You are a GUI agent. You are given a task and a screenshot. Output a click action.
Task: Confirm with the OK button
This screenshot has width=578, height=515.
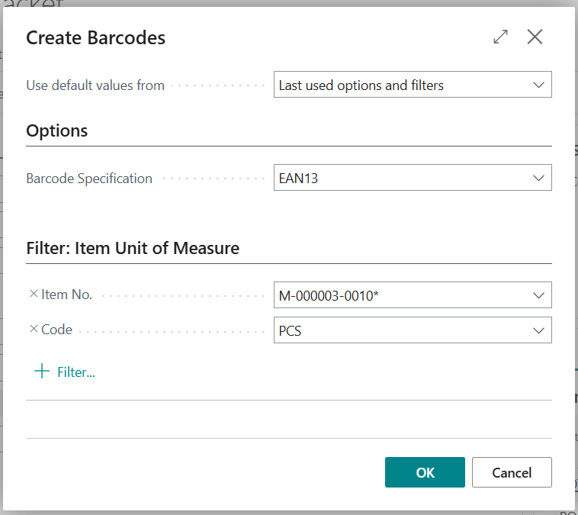pos(425,472)
